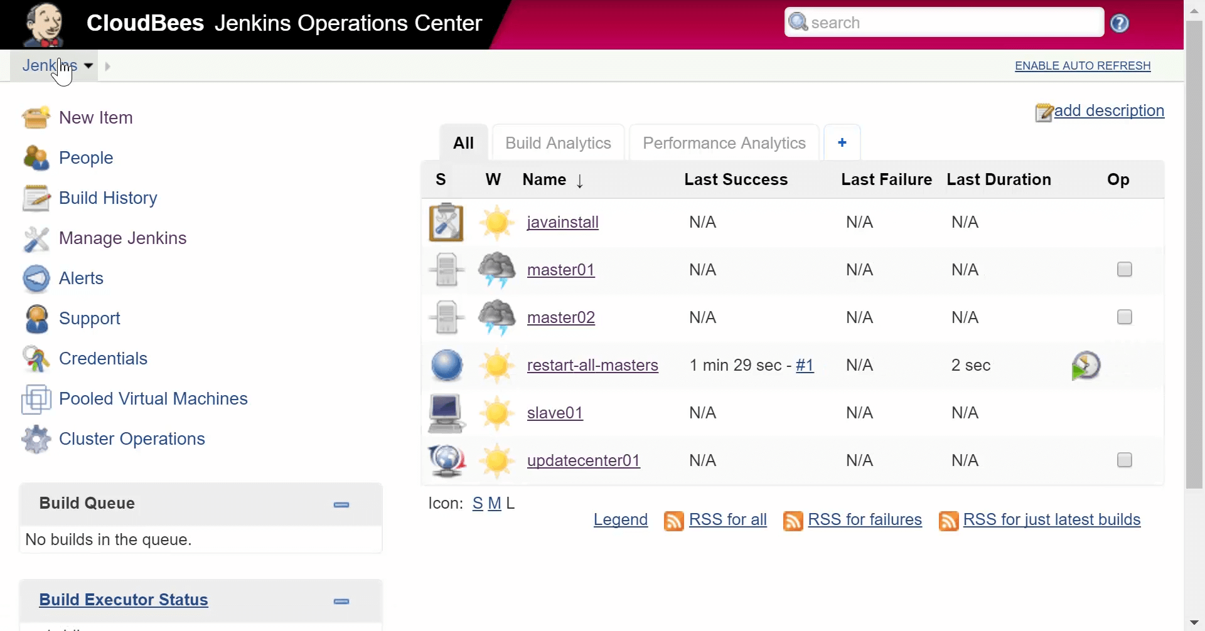Click the Pooled Virtual Machines icon
The height and width of the screenshot is (631, 1205).
coord(36,399)
